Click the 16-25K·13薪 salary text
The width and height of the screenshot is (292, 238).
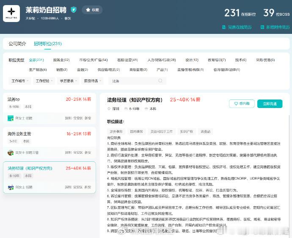click(x=79, y=134)
